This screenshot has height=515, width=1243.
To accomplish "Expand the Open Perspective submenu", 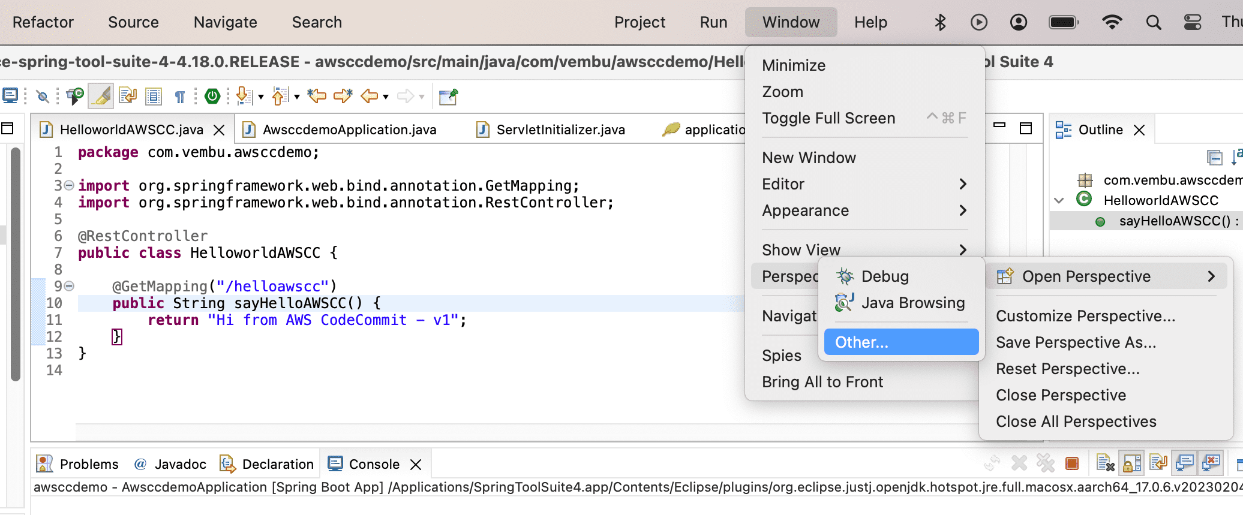I will coord(1106,276).
